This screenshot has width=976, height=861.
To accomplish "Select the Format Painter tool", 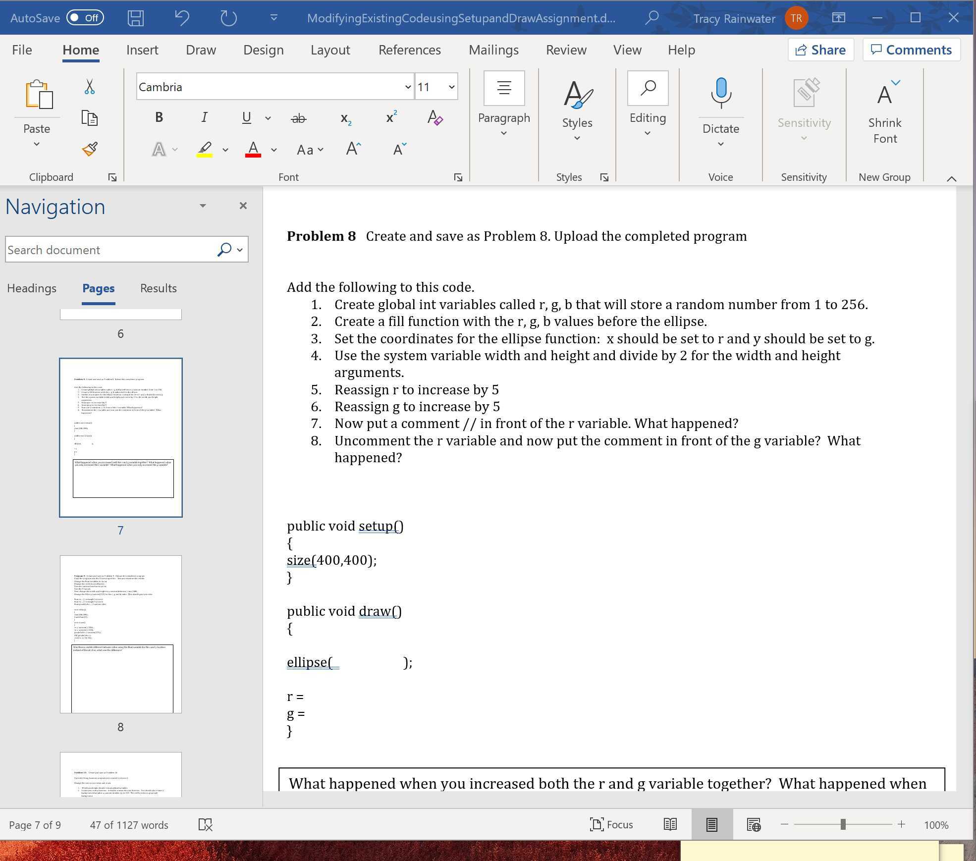I will point(90,149).
